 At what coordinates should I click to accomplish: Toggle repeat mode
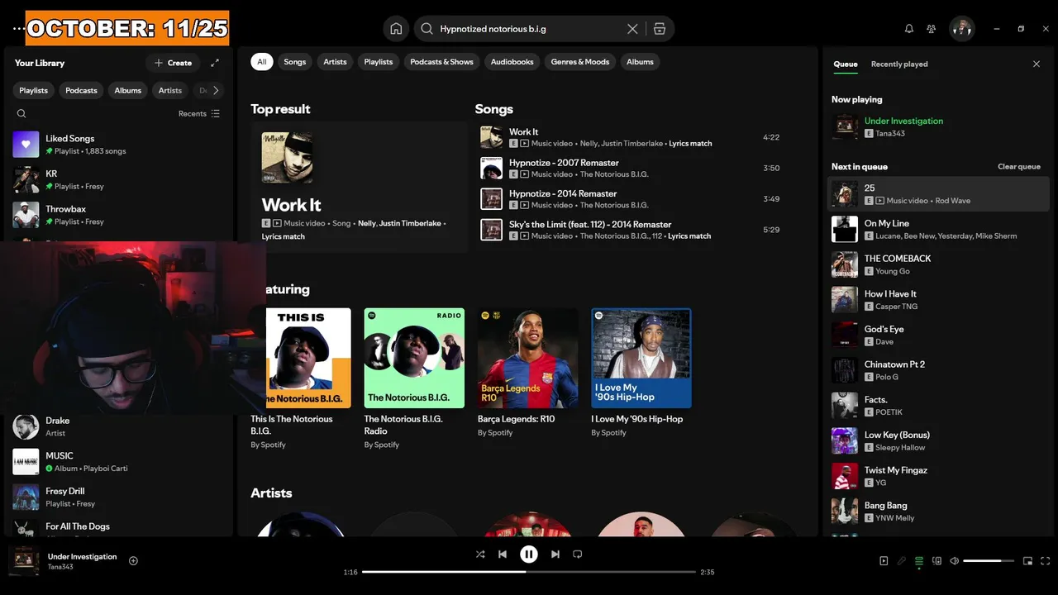point(578,555)
